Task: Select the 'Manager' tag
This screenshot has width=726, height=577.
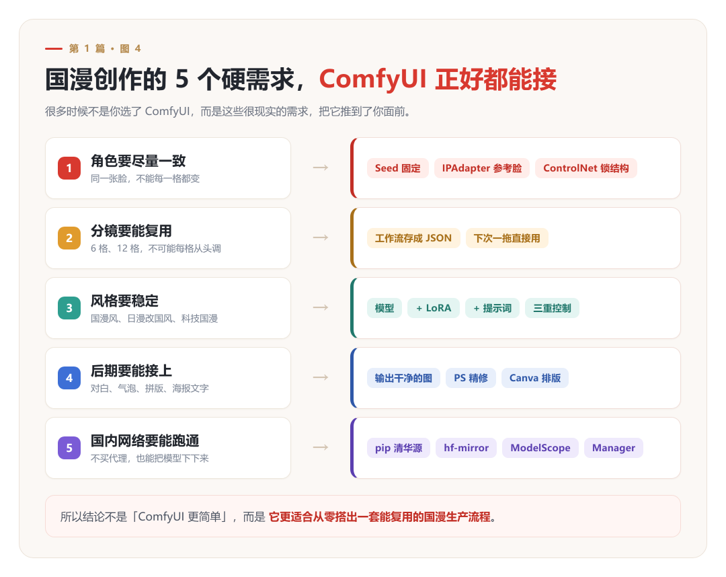Action: point(614,448)
